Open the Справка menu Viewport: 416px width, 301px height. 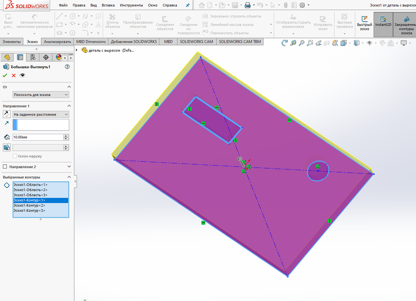[x=170, y=5]
